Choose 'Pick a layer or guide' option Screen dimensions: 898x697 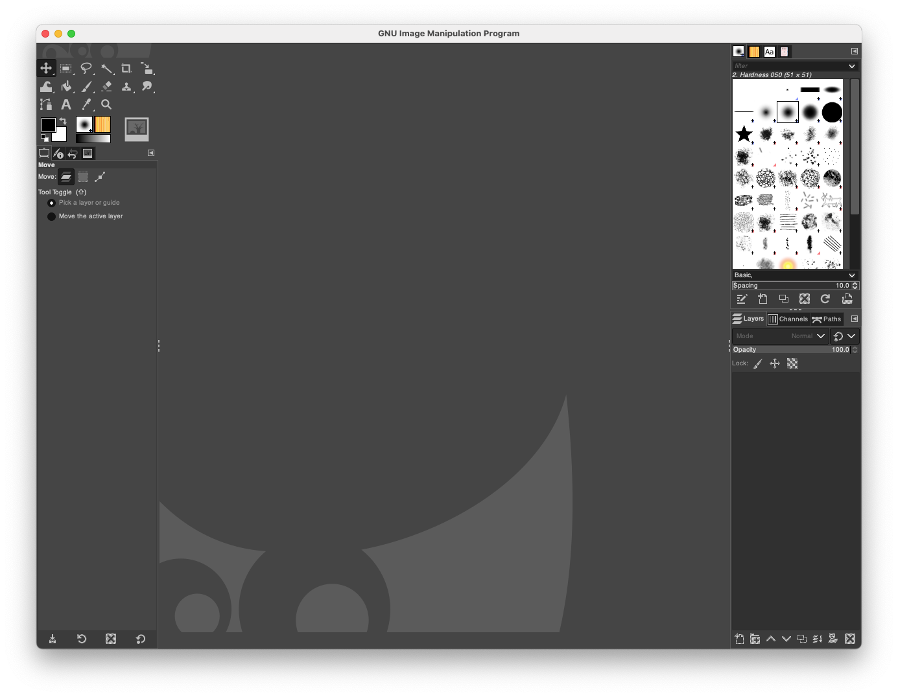coord(84,203)
